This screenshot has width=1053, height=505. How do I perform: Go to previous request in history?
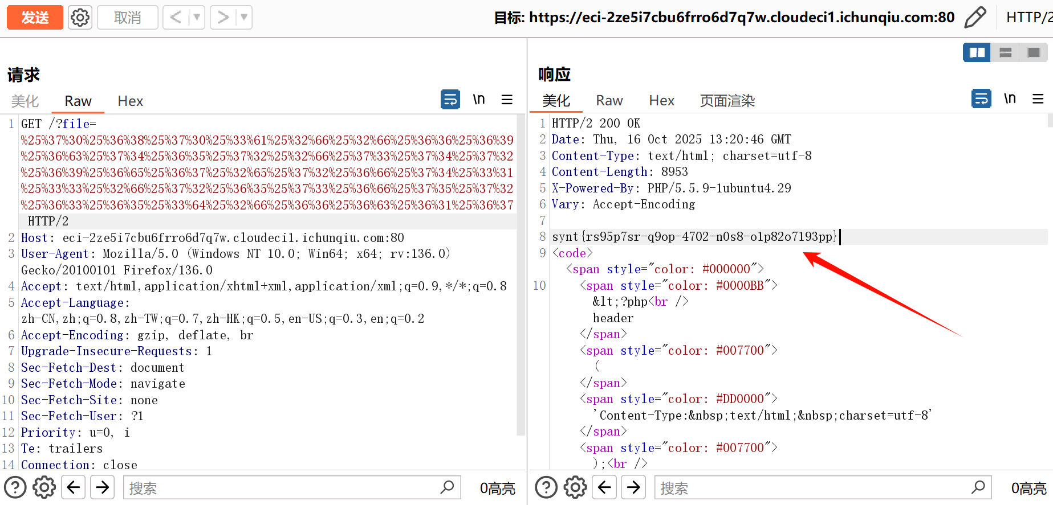click(176, 18)
